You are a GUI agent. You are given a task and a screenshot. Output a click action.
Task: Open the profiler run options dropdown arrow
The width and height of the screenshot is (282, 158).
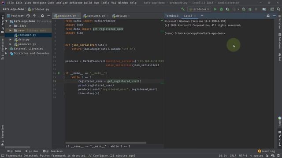click(238, 9)
